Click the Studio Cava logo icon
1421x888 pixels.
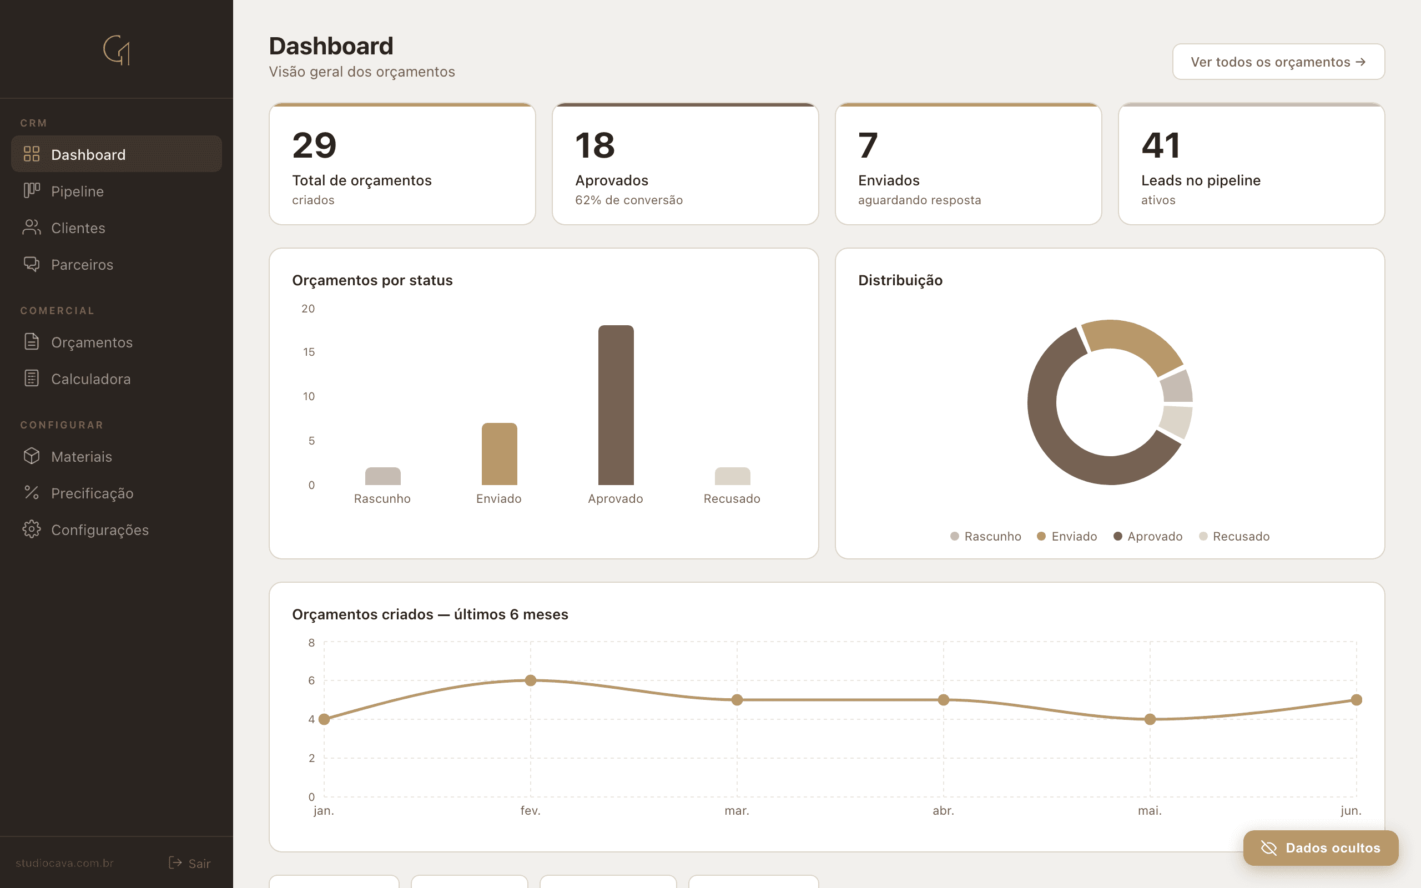116,50
